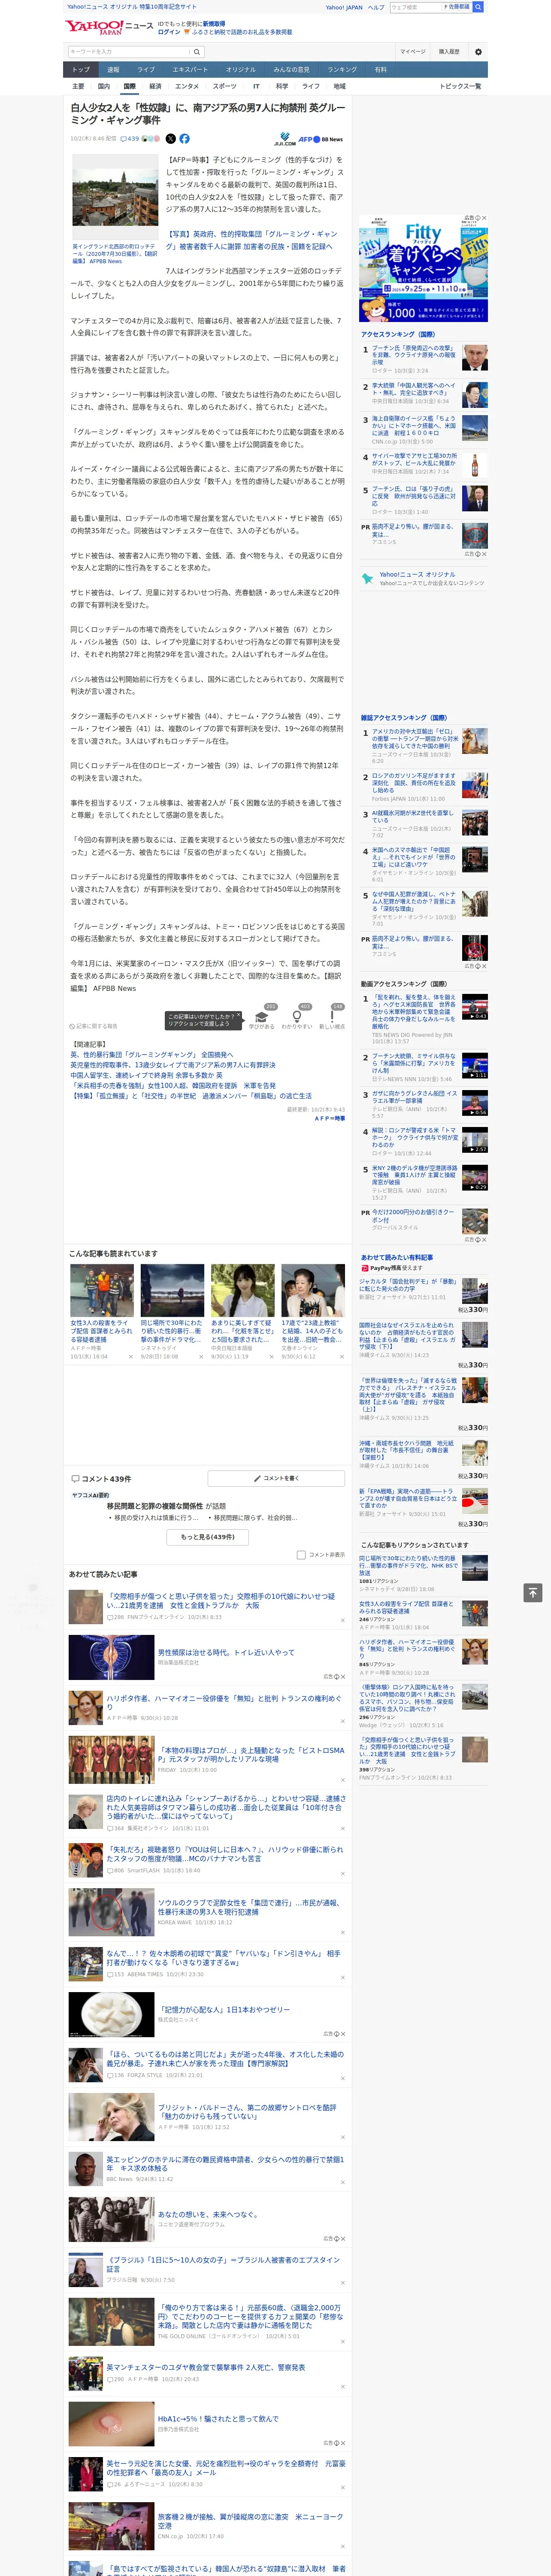Click the web search field at top
551x2576 pixels.
pyautogui.click(x=415, y=7)
